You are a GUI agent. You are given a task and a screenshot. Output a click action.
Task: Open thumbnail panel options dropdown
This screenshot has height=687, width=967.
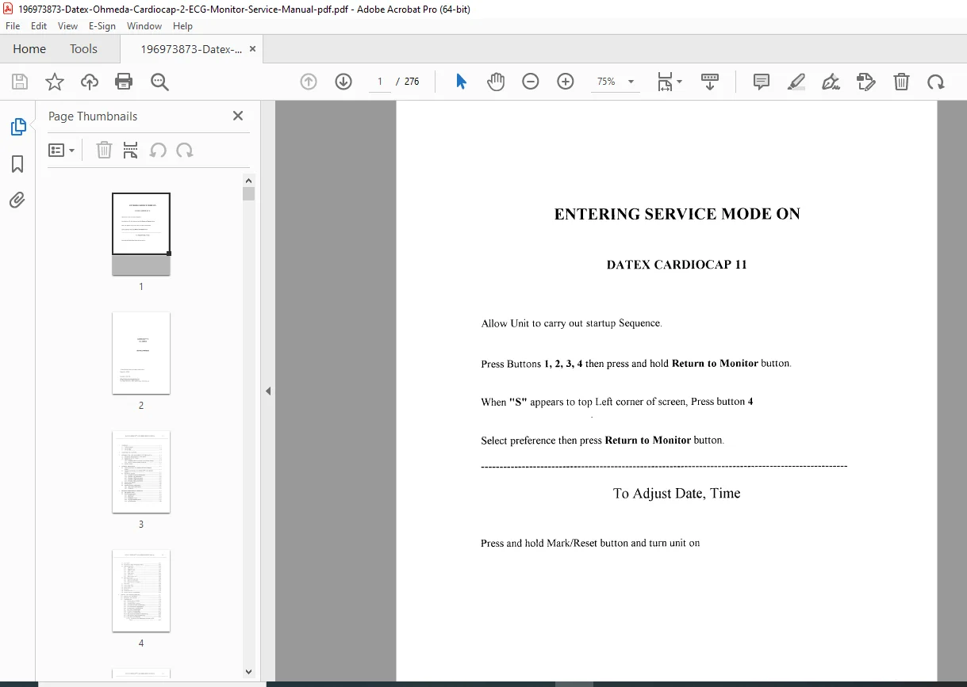tap(62, 151)
